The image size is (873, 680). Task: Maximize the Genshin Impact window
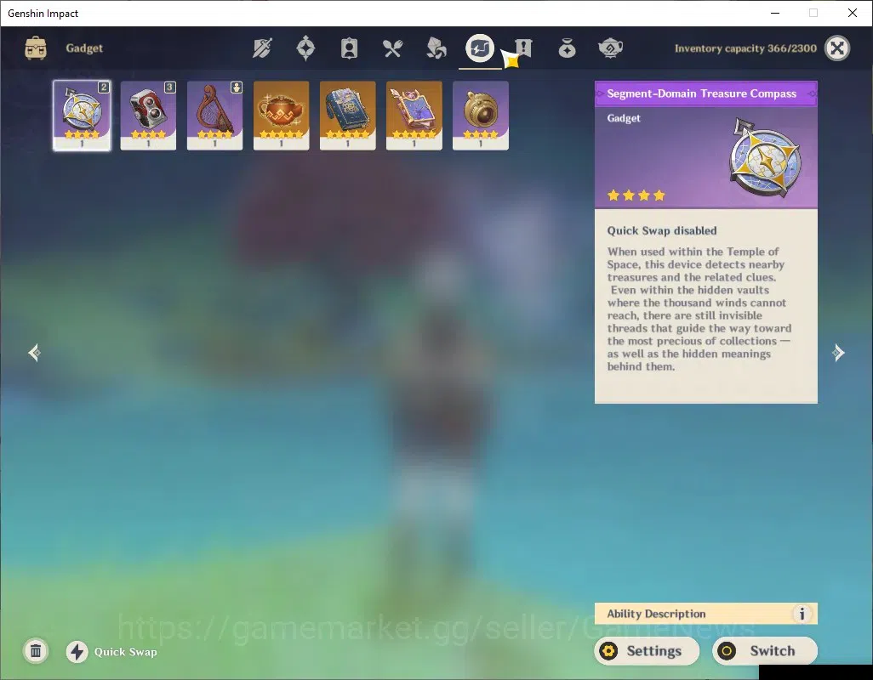click(x=813, y=13)
